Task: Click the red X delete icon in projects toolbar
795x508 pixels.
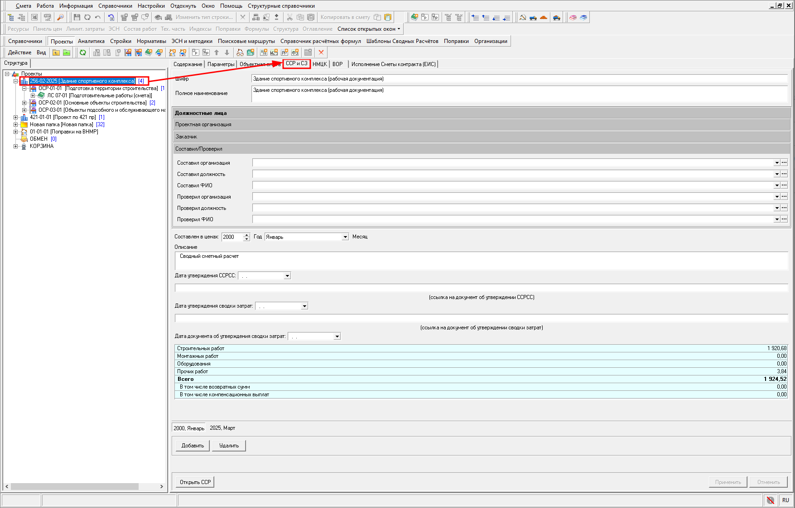Action: [x=321, y=52]
